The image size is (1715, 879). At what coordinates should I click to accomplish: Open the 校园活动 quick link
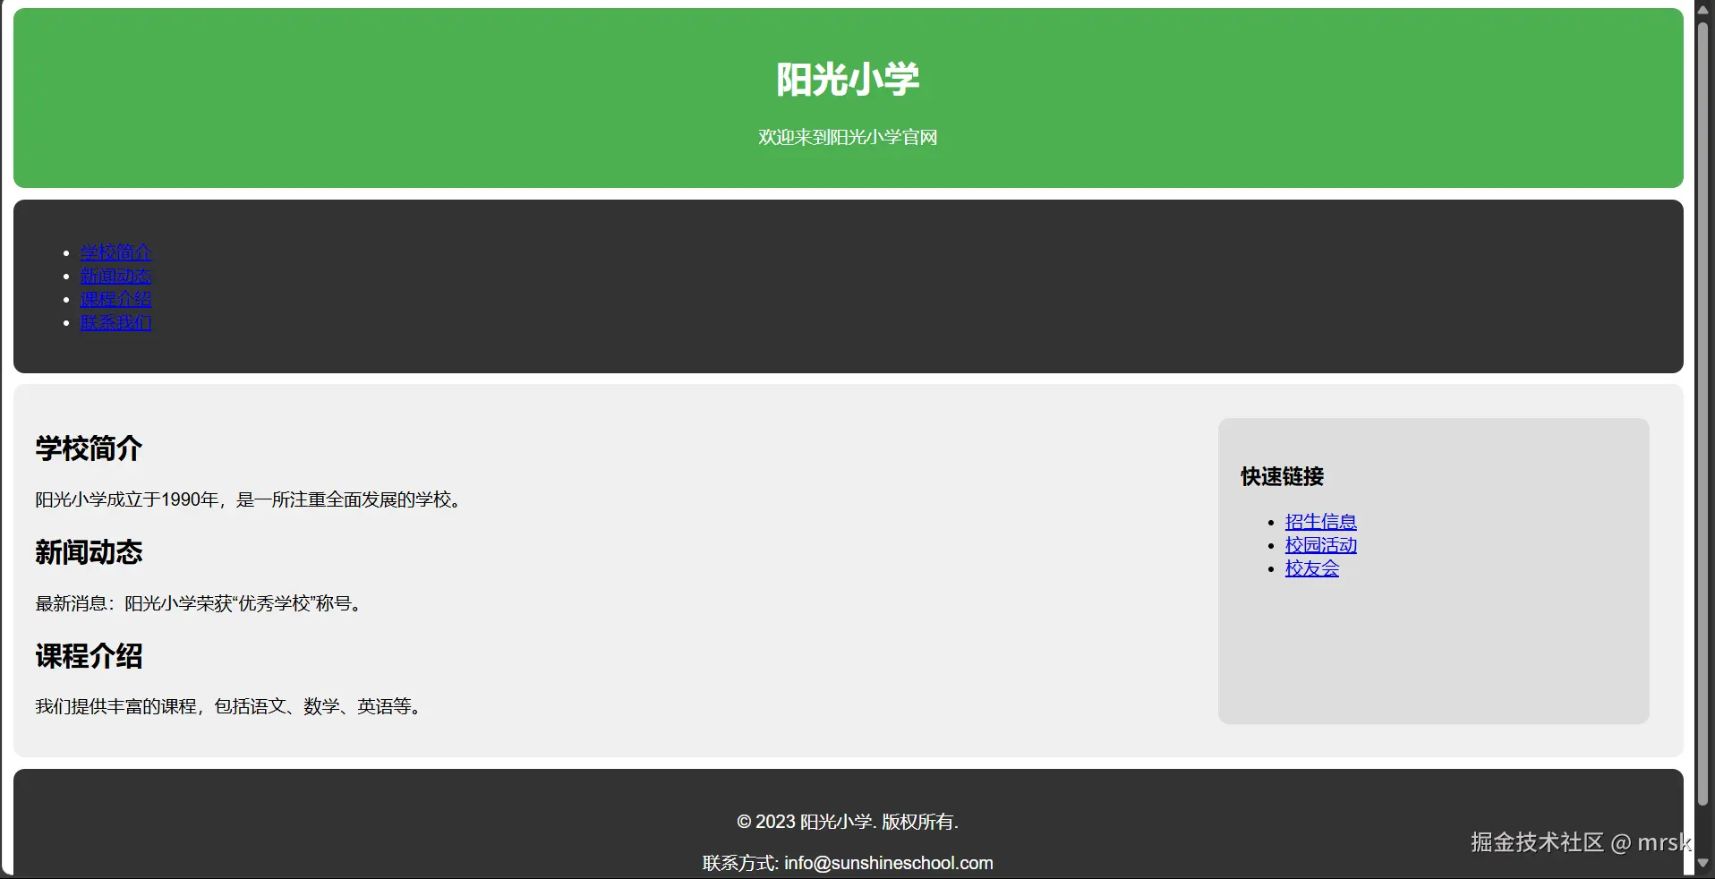[x=1319, y=545]
